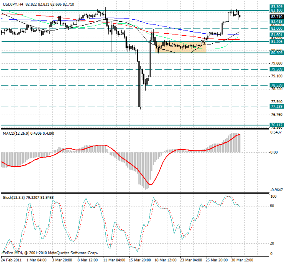This screenshot has height=263, width=284.
Task: Click the 82.000 price level label
Action: point(276,28)
